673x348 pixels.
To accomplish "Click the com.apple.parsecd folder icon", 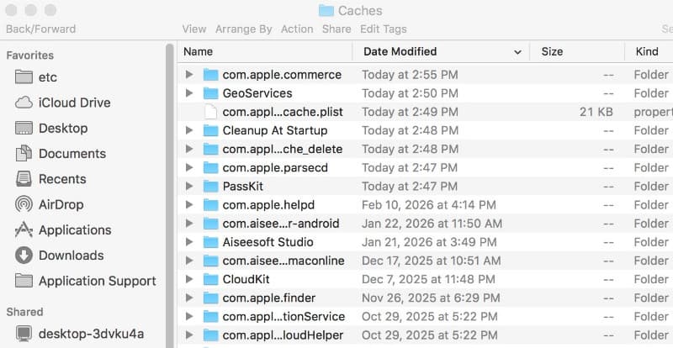I will pyautogui.click(x=211, y=168).
